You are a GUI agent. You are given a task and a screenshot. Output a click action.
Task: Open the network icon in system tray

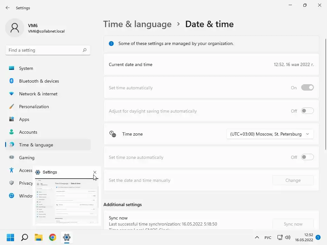[x=280, y=237]
